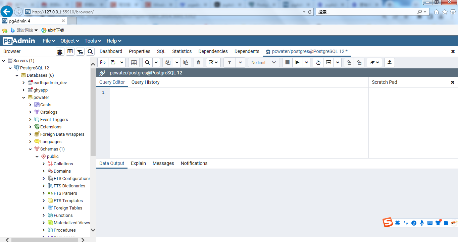Save the query file
The image size is (458, 242).
tap(113, 62)
